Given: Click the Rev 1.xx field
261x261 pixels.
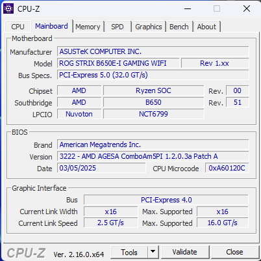Looking at the screenshot, I should click(x=215, y=63).
